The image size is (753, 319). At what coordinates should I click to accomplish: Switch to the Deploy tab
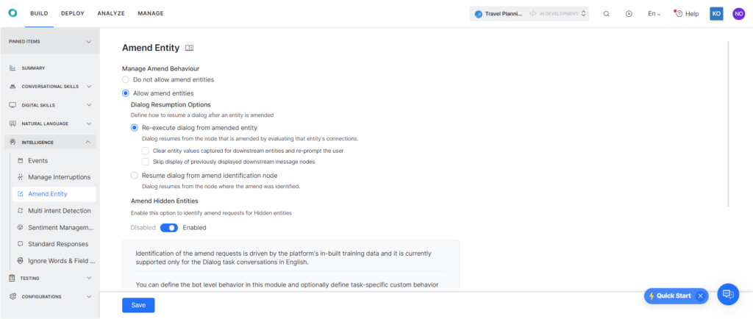(72, 13)
